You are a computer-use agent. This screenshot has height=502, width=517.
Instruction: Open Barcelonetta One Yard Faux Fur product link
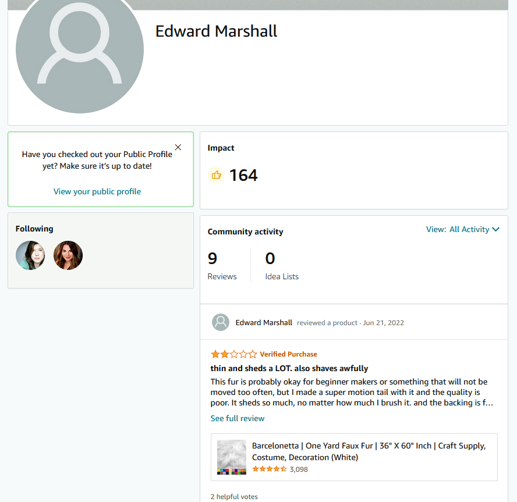point(369,451)
